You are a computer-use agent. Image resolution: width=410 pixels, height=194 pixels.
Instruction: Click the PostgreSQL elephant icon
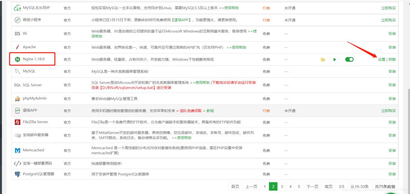click(x=17, y=174)
